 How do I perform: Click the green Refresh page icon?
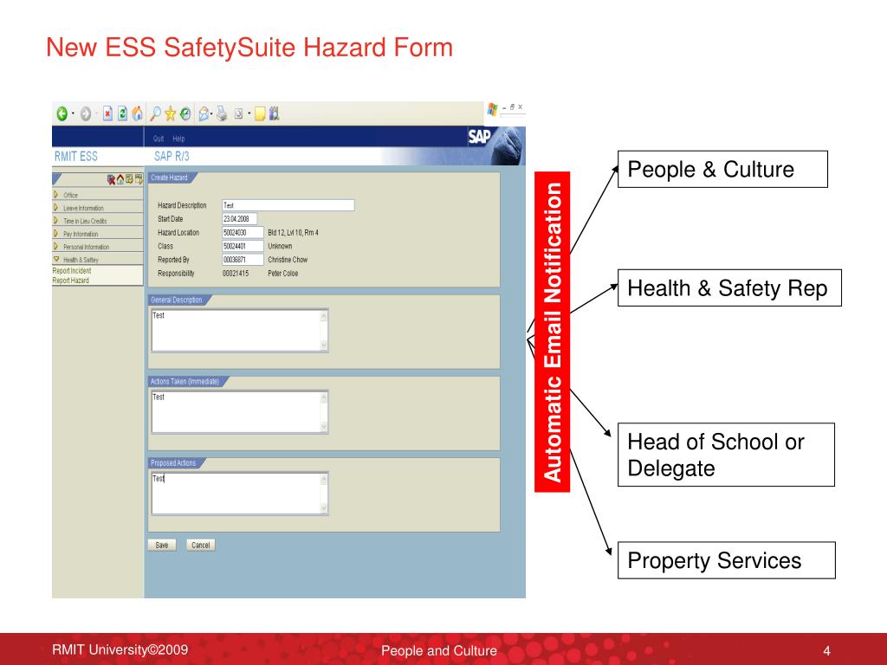pyautogui.click(x=122, y=113)
